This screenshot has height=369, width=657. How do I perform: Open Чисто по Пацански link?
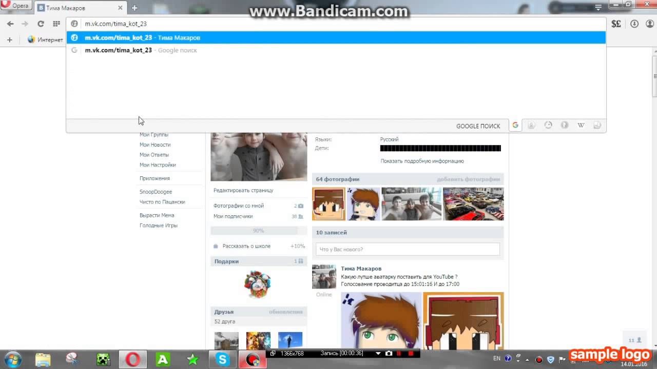162,202
